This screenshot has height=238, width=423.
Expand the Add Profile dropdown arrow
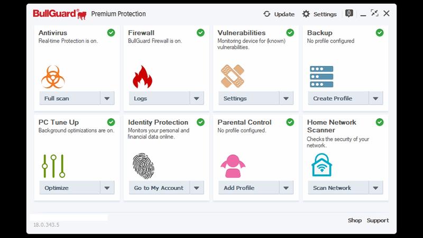click(x=286, y=188)
